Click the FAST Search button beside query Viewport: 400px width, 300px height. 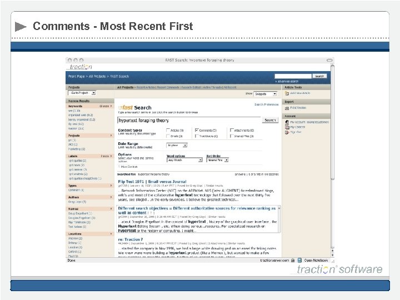click(270, 120)
